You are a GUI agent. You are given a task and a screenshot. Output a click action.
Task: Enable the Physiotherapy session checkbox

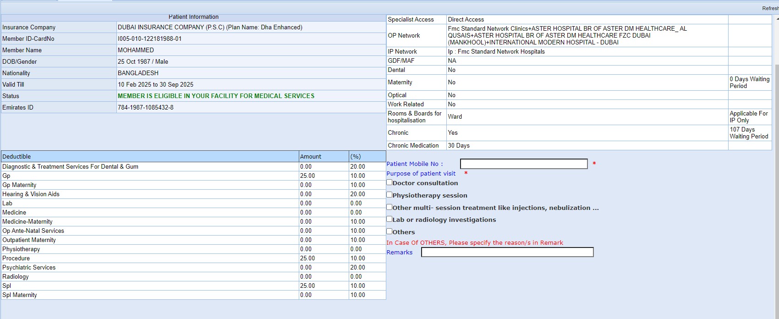point(389,195)
